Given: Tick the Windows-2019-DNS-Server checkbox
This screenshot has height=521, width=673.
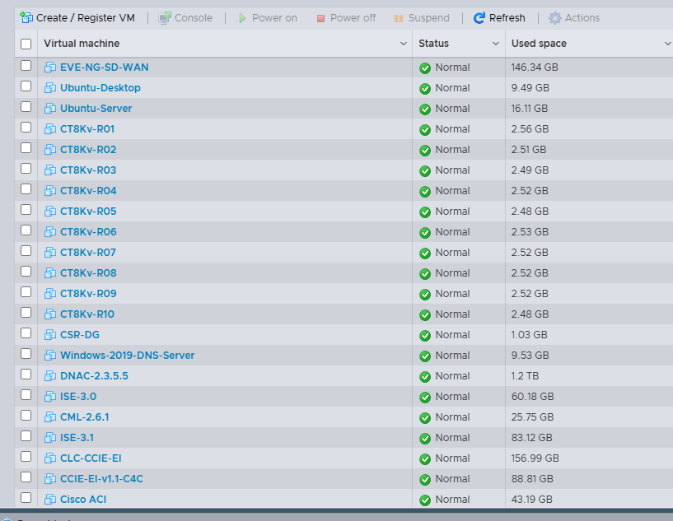Looking at the screenshot, I should 26,354.
